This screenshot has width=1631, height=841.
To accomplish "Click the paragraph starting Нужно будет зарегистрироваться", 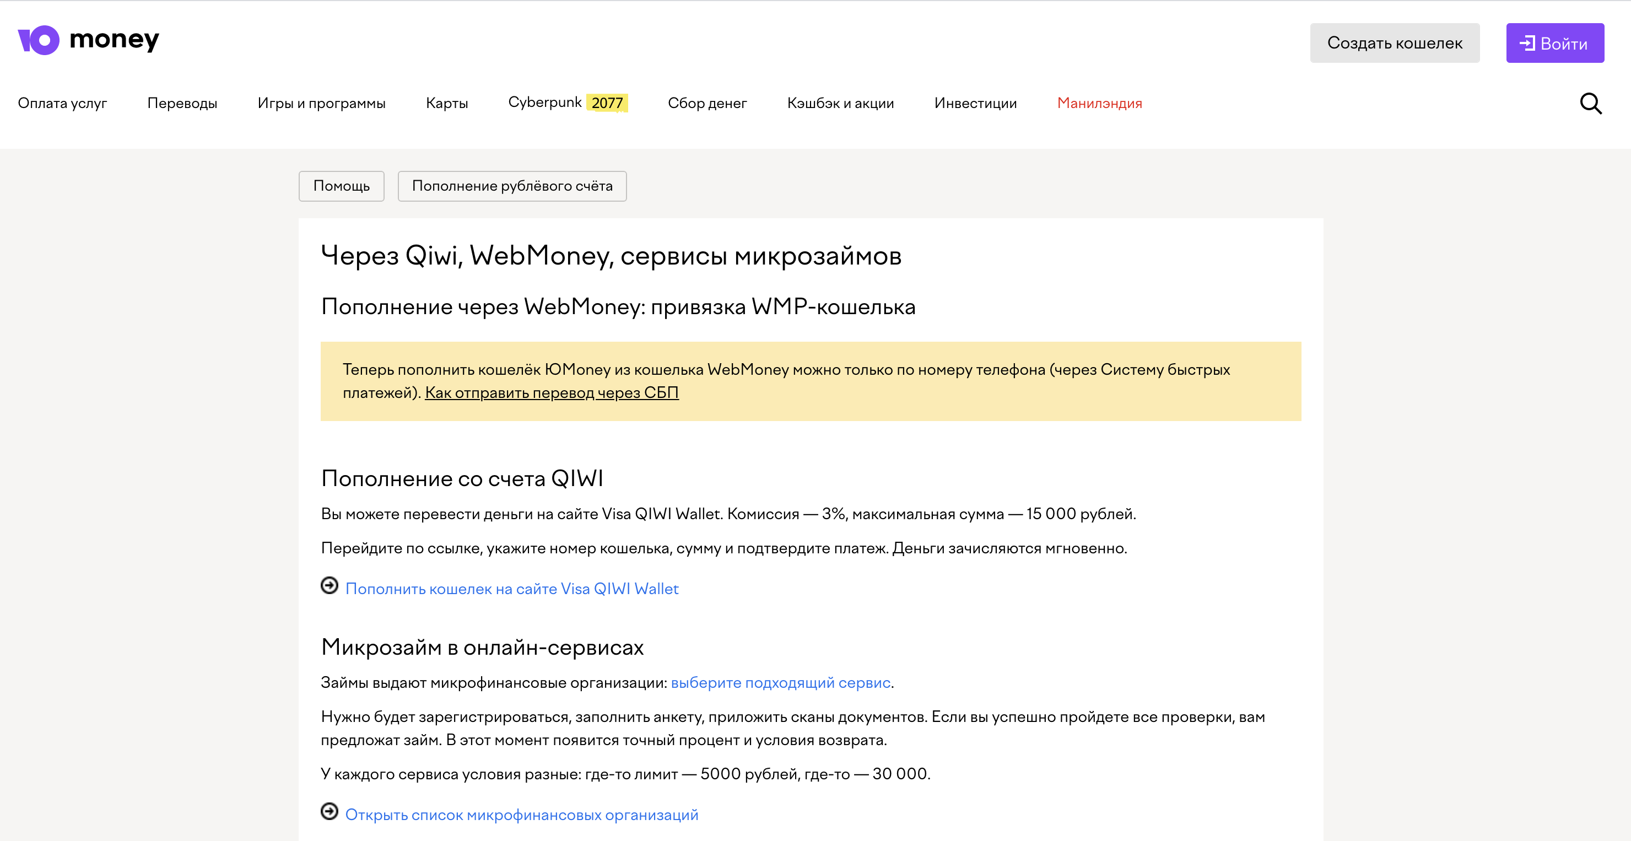I will [793, 728].
